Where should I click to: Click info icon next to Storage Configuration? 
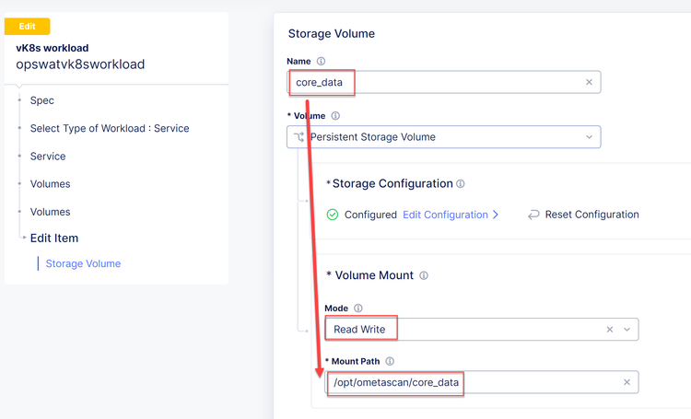point(461,184)
